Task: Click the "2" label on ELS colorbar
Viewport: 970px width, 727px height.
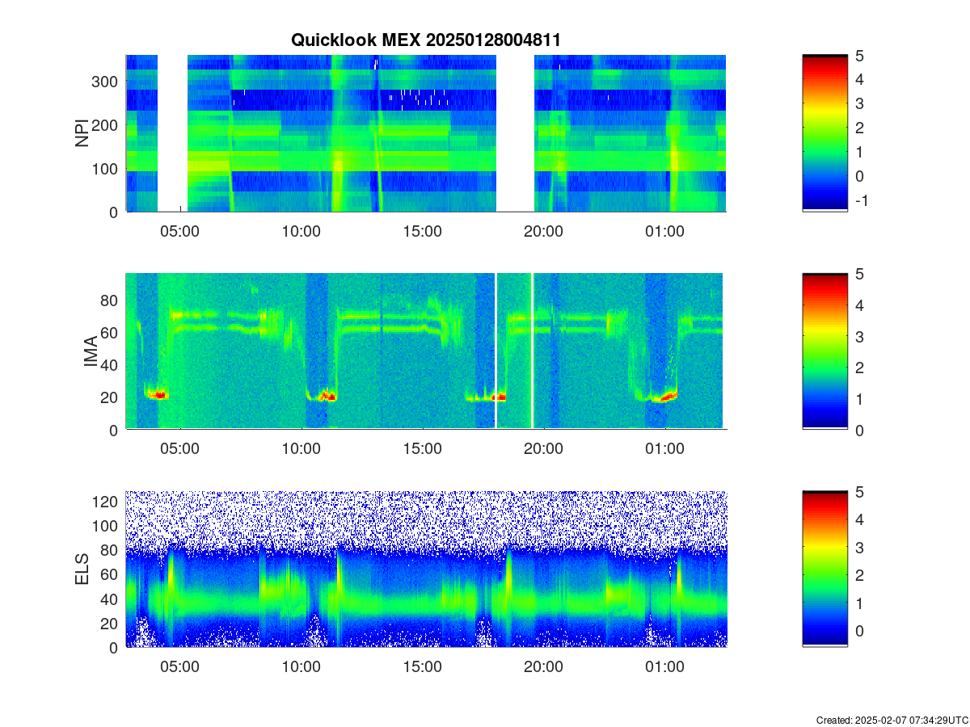Action: coord(858,575)
